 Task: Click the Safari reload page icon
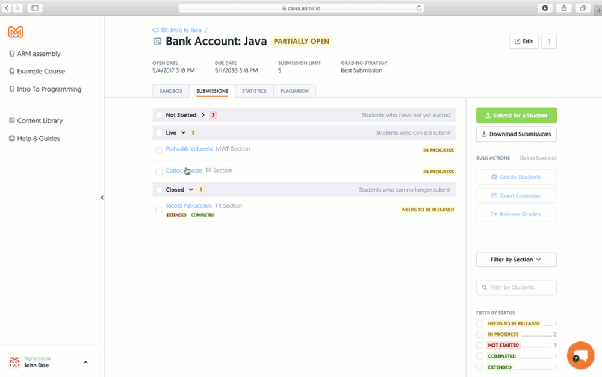(x=419, y=8)
